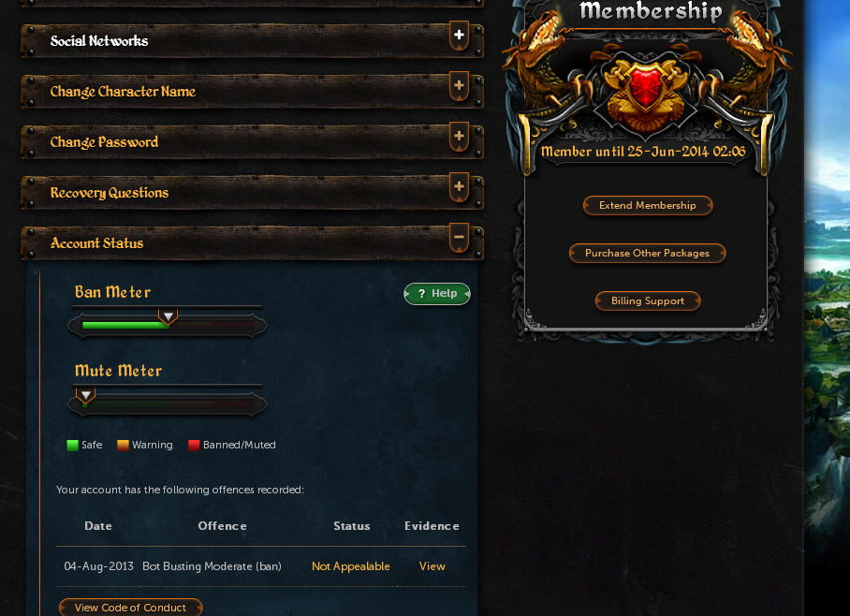Click the plus icon next to Change Password
The image size is (850, 616).
[x=459, y=137]
